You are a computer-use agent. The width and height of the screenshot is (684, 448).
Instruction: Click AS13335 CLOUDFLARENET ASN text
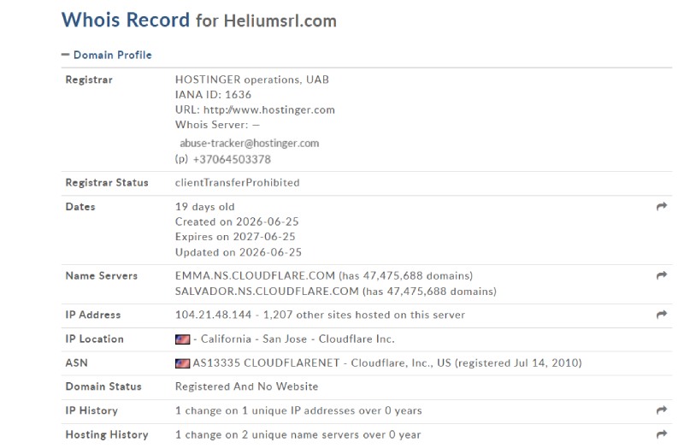click(x=266, y=363)
